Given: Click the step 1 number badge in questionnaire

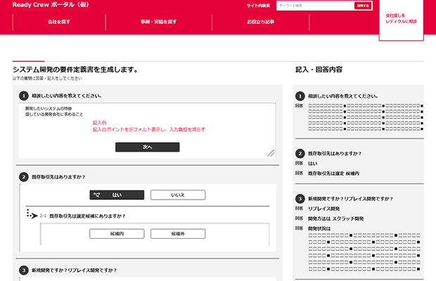Looking at the screenshot, I should (24, 96).
